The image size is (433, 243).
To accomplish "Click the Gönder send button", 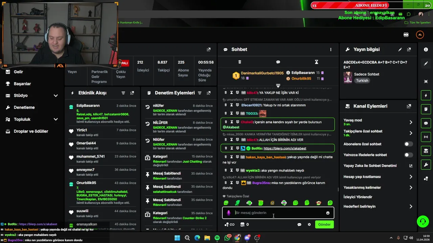I will [x=324, y=224].
